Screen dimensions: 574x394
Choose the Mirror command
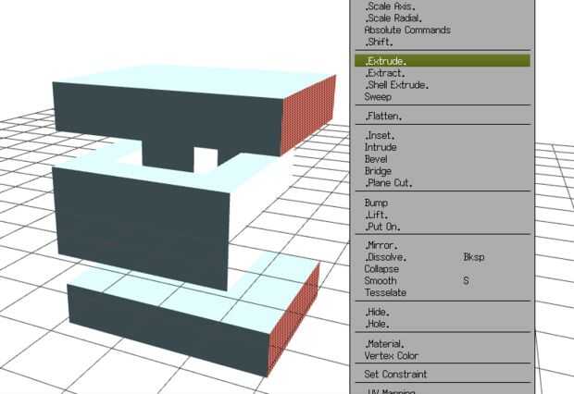[x=443, y=245]
